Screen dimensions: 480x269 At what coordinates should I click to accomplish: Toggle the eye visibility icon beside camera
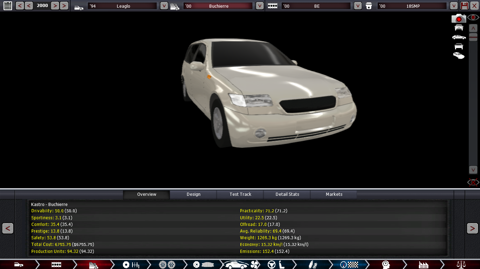point(473,18)
